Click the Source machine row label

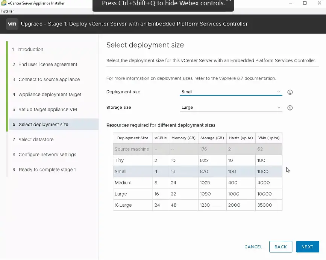132,149
